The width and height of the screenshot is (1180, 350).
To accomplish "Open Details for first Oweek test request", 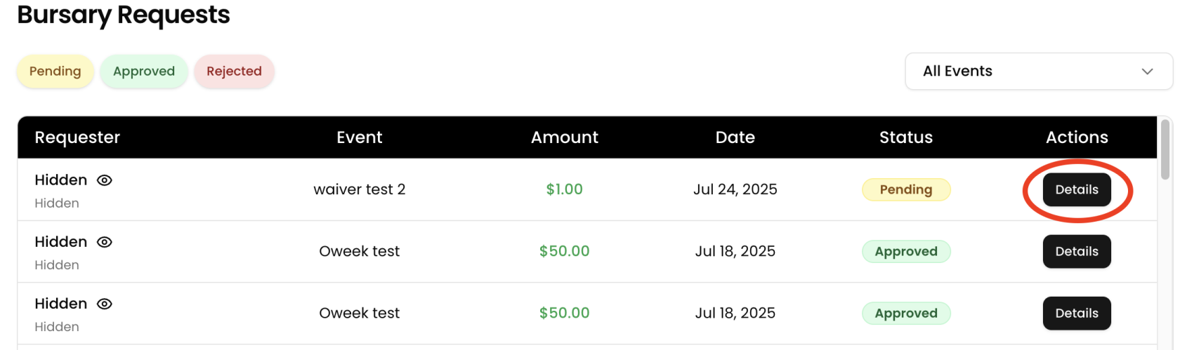I will coord(1076,251).
